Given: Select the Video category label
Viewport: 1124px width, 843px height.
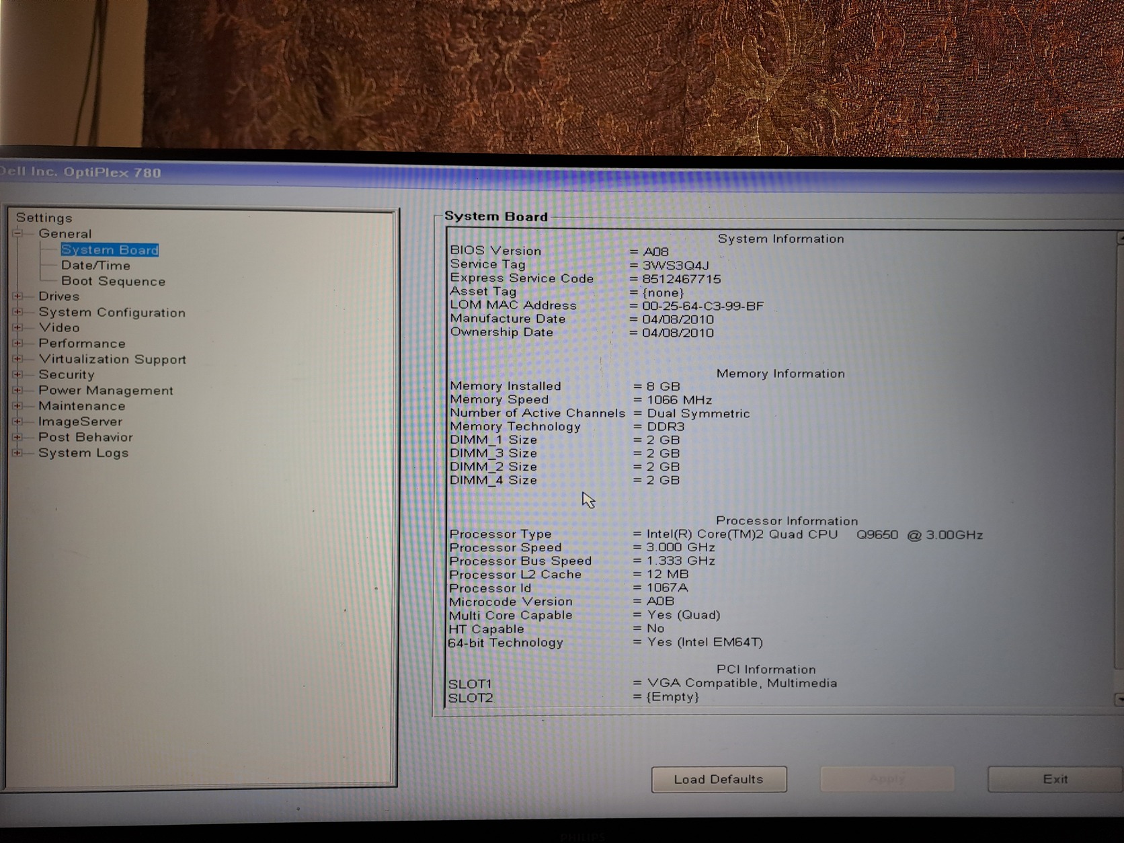Looking at the screenshot, I should click(59, 328).
